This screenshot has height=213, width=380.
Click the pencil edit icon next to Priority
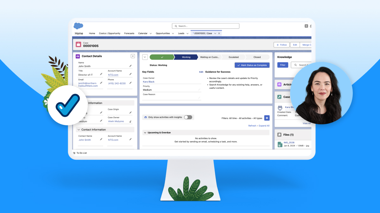199,90
